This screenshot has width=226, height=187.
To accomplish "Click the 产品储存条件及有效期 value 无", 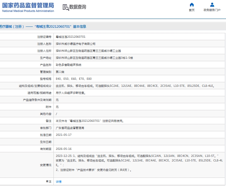I will pos(57,100).
